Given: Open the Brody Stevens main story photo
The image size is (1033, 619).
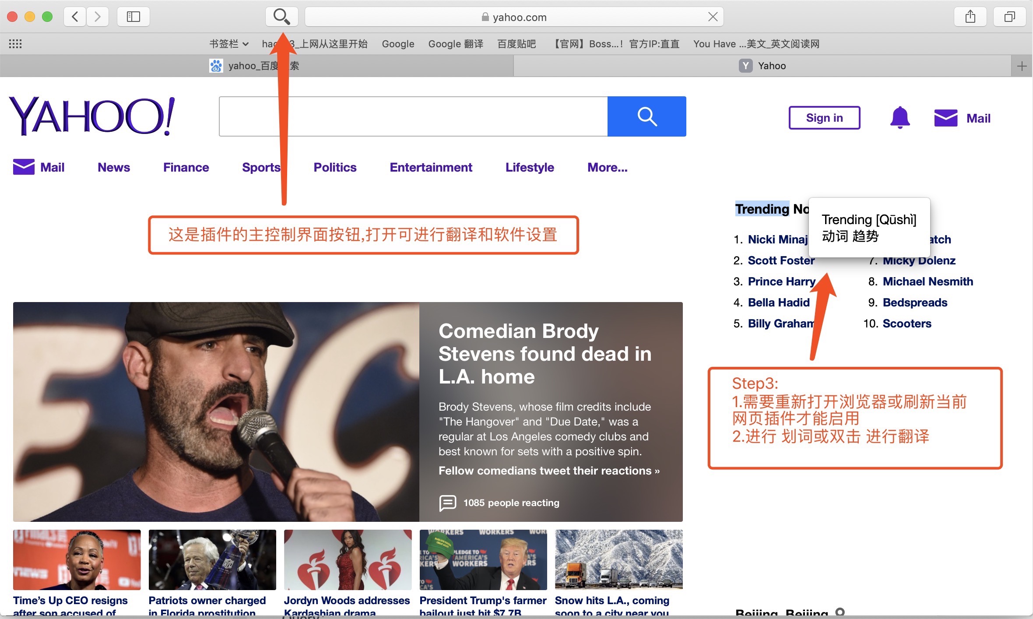Looking at the screenshot, I should (x=216, y=411).
